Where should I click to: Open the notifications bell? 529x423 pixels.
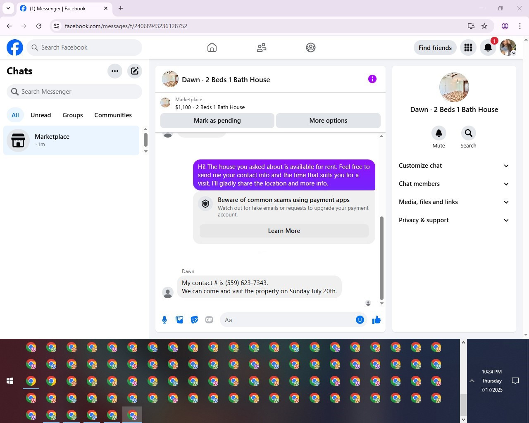click(488, 48)
